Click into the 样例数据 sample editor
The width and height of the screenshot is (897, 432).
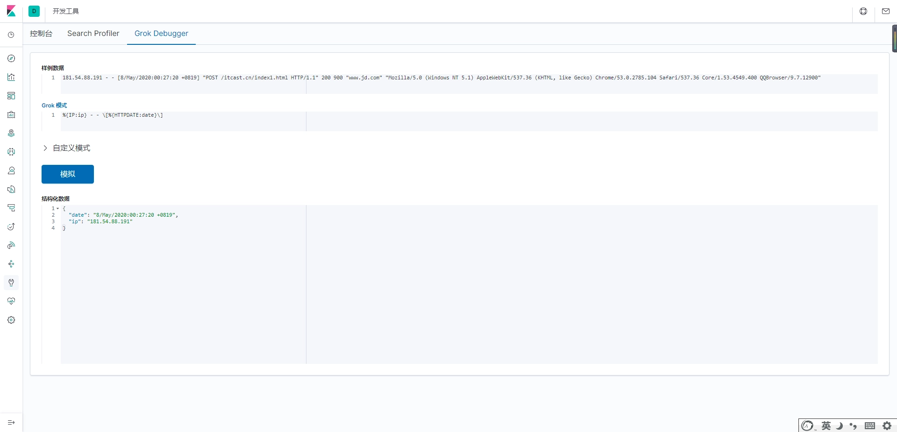(469, 84)
